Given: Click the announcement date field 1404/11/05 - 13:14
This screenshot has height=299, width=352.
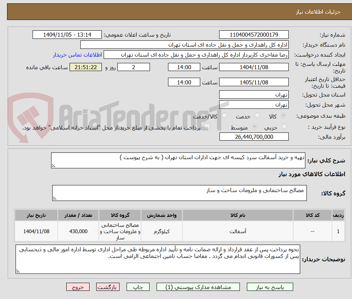Looking at the screenshot, I should coord(67,35).
